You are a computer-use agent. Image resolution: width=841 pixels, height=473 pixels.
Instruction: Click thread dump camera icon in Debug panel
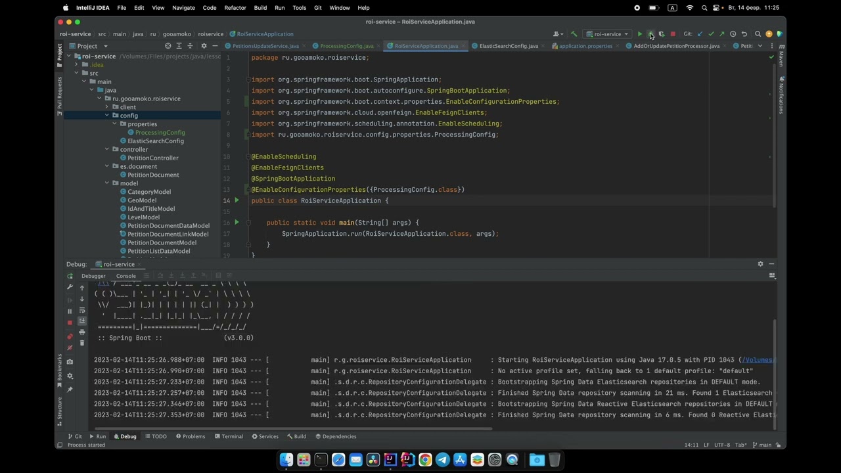[70, 362]
